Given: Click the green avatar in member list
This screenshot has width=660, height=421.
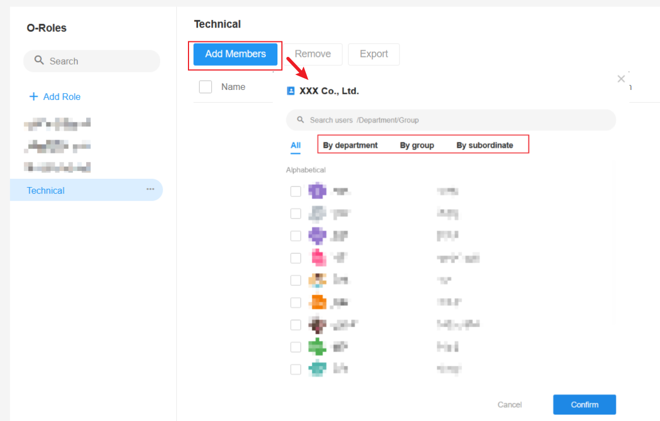Looking at the screenshot, I should pos(317,347).
